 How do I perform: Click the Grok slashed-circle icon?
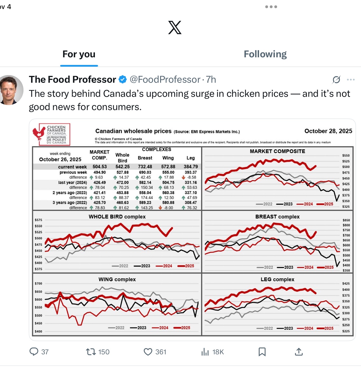tap(336, 80)
